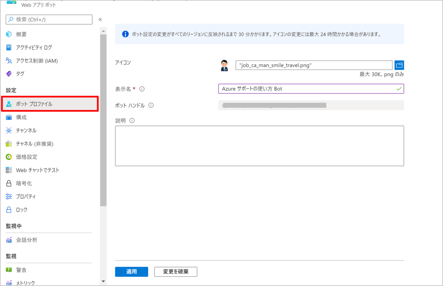
Task: Click the sidebar scrollbar up arrow
Action: 103,31
